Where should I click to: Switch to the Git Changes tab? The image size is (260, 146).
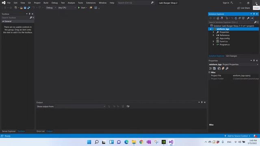click(x=232, y=56)
